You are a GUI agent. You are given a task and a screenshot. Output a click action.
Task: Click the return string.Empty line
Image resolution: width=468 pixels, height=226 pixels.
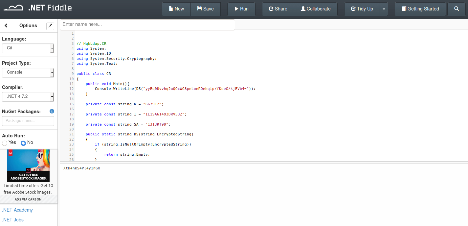point(127,154)
